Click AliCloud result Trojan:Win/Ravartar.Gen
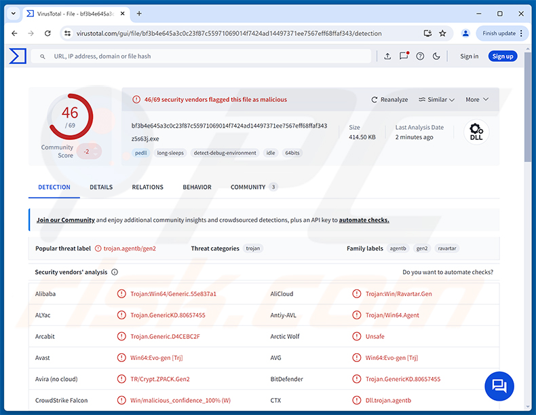This screenshot has width=536, height=415. coord(398,294)
